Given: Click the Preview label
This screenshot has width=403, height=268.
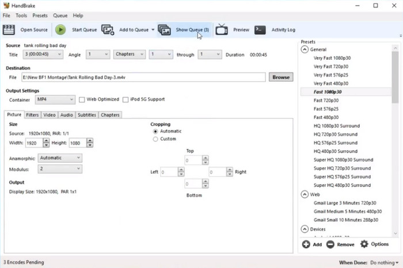Looking at the screenshot, I should click(241, 30).
